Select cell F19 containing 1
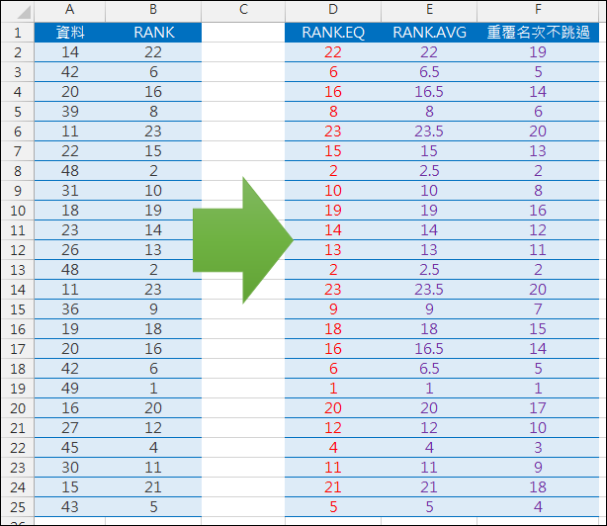The height and width of the screenshot is (526, 607). (538, 389)
